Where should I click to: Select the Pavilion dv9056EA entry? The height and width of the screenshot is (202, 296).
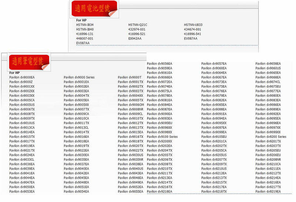click(x=159, y=64)
